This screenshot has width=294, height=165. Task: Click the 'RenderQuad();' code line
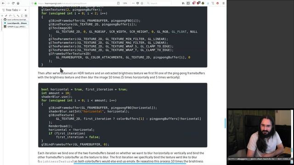pos(60,126)
